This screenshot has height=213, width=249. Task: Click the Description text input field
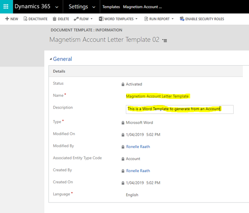click(180, 109)
